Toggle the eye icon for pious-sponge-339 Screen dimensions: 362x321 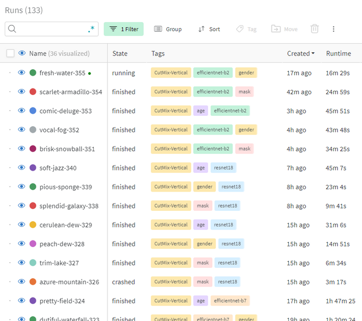click(22, 186)
